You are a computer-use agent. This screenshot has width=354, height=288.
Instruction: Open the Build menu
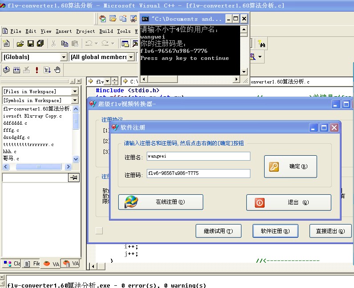tap(106, 31)
